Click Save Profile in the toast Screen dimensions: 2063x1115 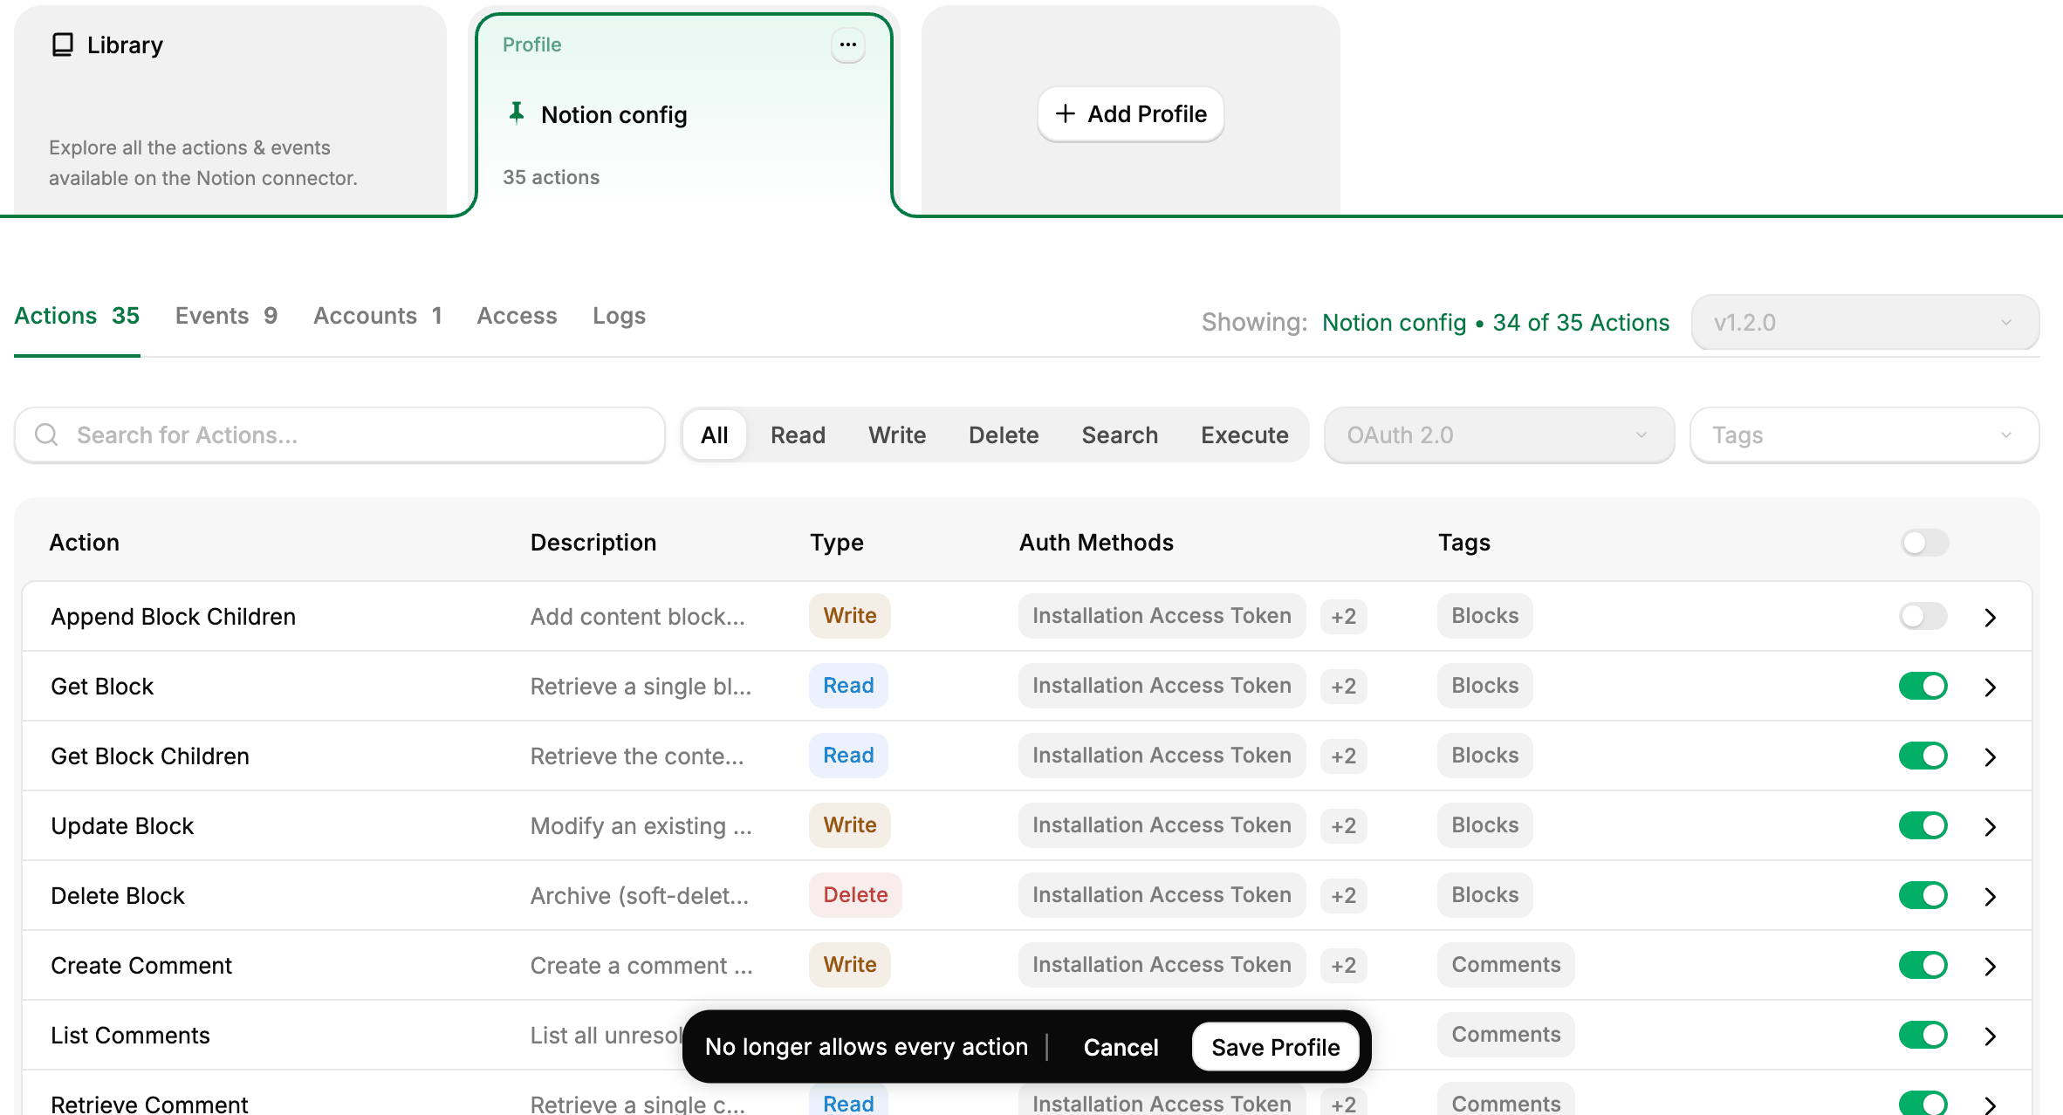[1275, 1047]
